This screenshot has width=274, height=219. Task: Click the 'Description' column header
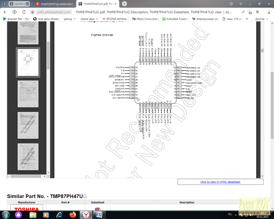pos(187,202)
